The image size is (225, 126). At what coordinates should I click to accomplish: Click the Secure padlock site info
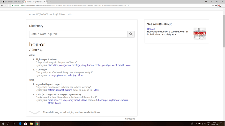coord(15,6)
